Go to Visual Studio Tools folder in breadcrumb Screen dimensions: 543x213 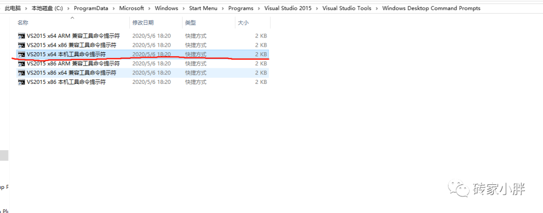pyautogui.click(x=347, y=8)
